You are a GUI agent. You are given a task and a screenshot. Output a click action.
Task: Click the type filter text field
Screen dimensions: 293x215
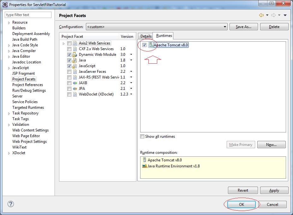[28, 15]
